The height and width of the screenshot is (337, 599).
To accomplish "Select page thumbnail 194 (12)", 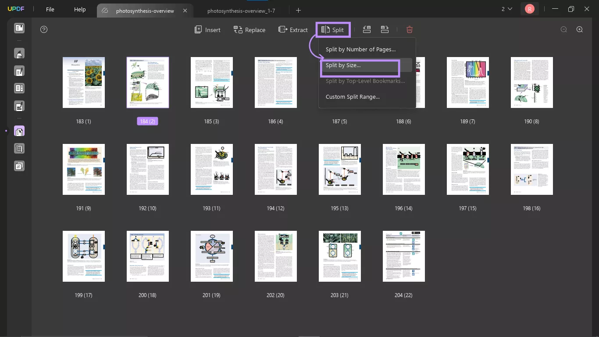I will click(x=276, y=169).
